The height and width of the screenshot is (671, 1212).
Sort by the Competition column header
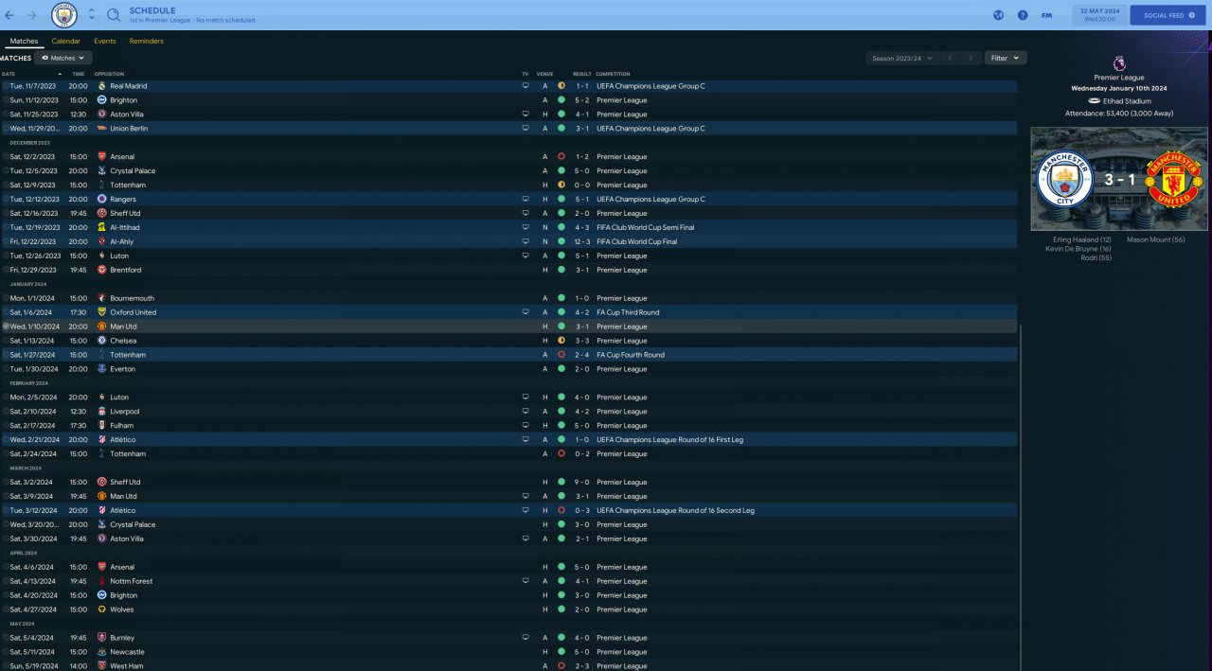pyautogui.click(x=613, y=74)
